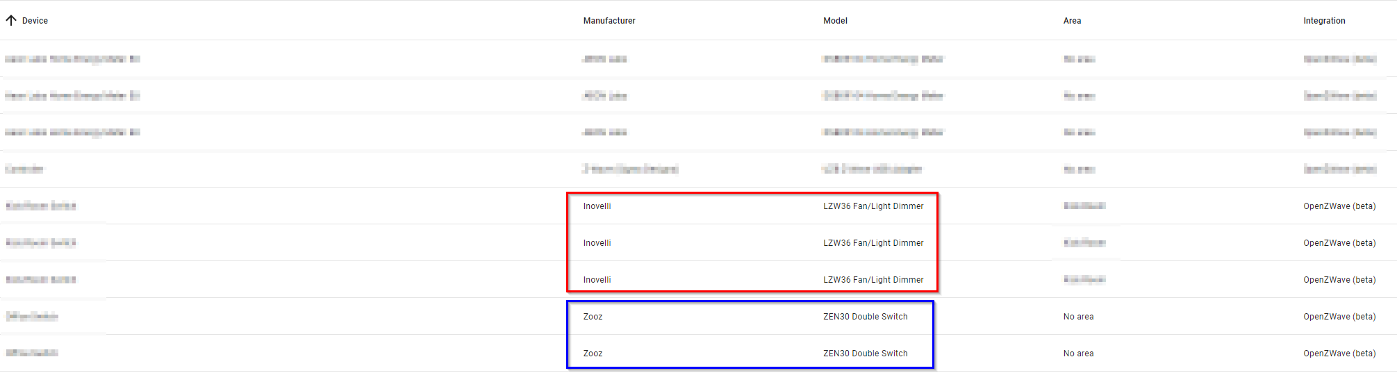Click the Integration column header
Image resolution: width=1397 pixels, height=382 pixels.
click(1324, 21)
